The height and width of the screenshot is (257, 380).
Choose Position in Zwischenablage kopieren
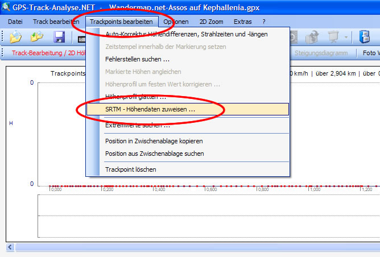coord(154,140)
